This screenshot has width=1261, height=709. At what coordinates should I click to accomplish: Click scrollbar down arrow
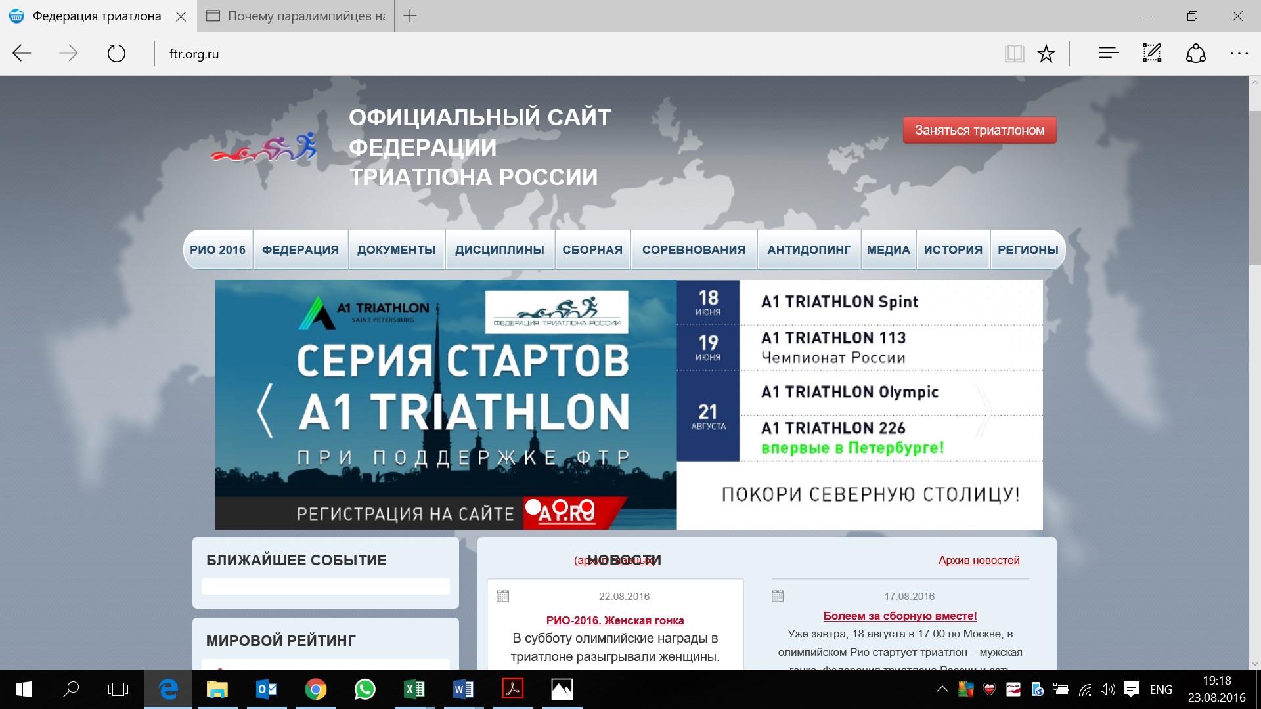[x=1255, y=664]
